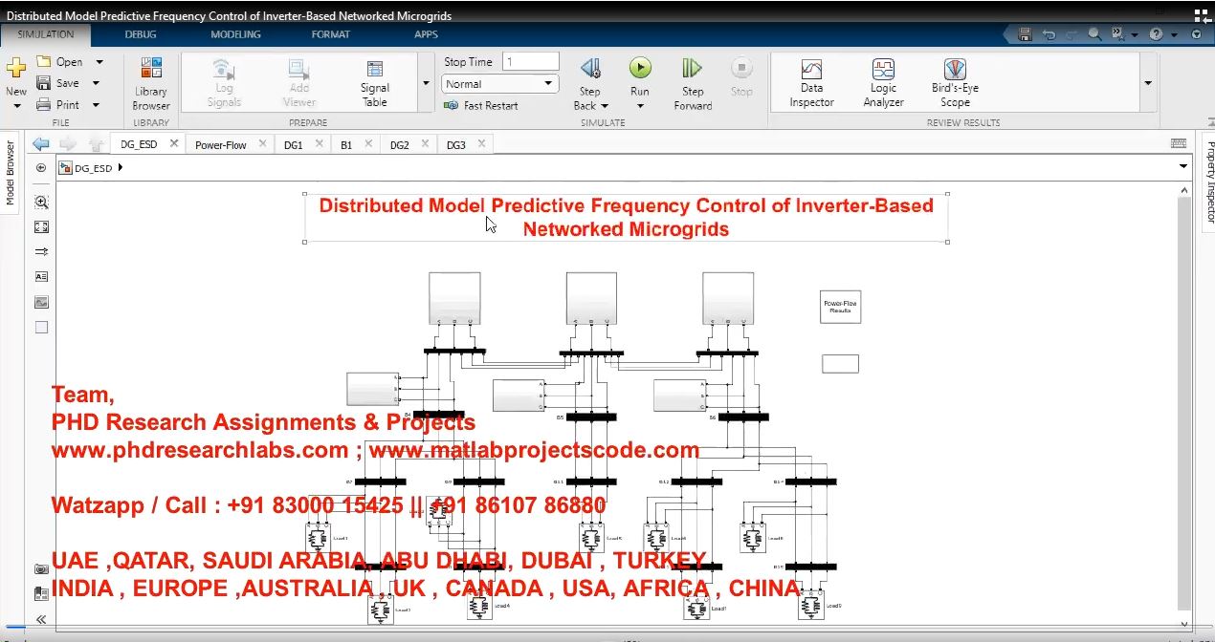Switch to the MODELING ribbon tab
The image size is (1215, 642).
tap(235, 34)
